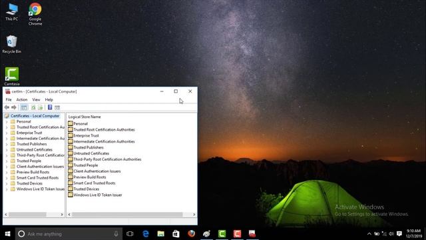Select Trusted Devices in right list

(x=86, y=189)
